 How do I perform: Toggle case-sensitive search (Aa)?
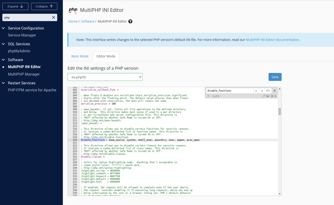pyautogui.click(x=268, y=96)
